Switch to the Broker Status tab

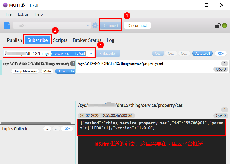click(87, 40)
